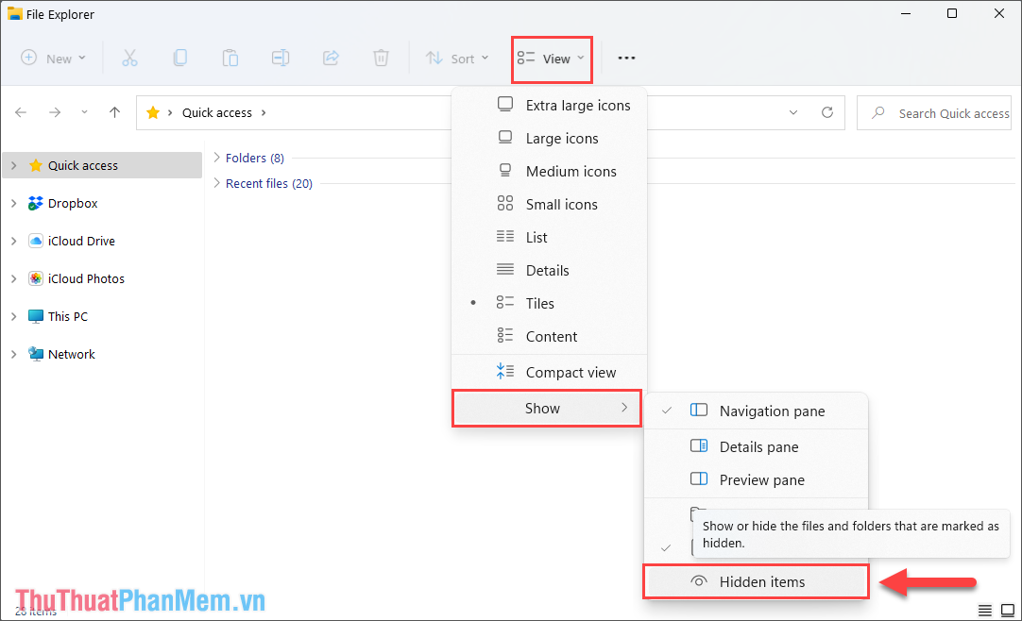
Task: Expand This PC in the sidebar
Action: (x=13, y=316)
